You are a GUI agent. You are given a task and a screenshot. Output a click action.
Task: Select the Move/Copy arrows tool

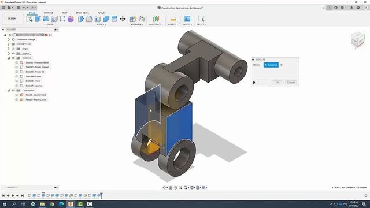(x=123, y=19)
